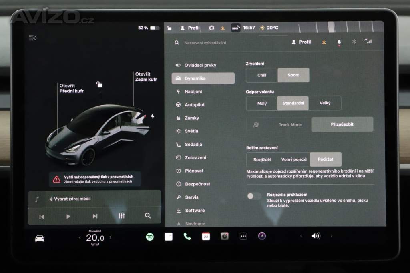
Task: Select Chill acceleration mode
Action: (261, 75)
